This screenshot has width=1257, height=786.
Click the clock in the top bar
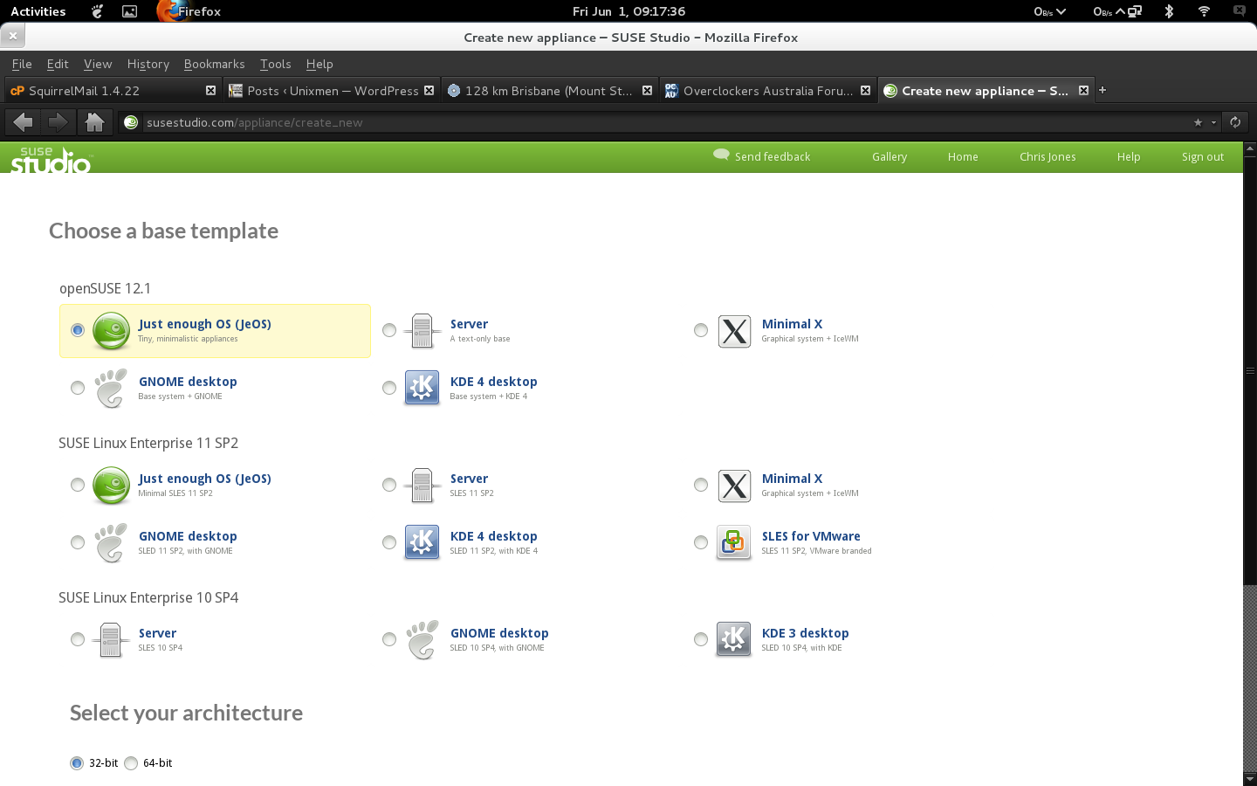628,11
